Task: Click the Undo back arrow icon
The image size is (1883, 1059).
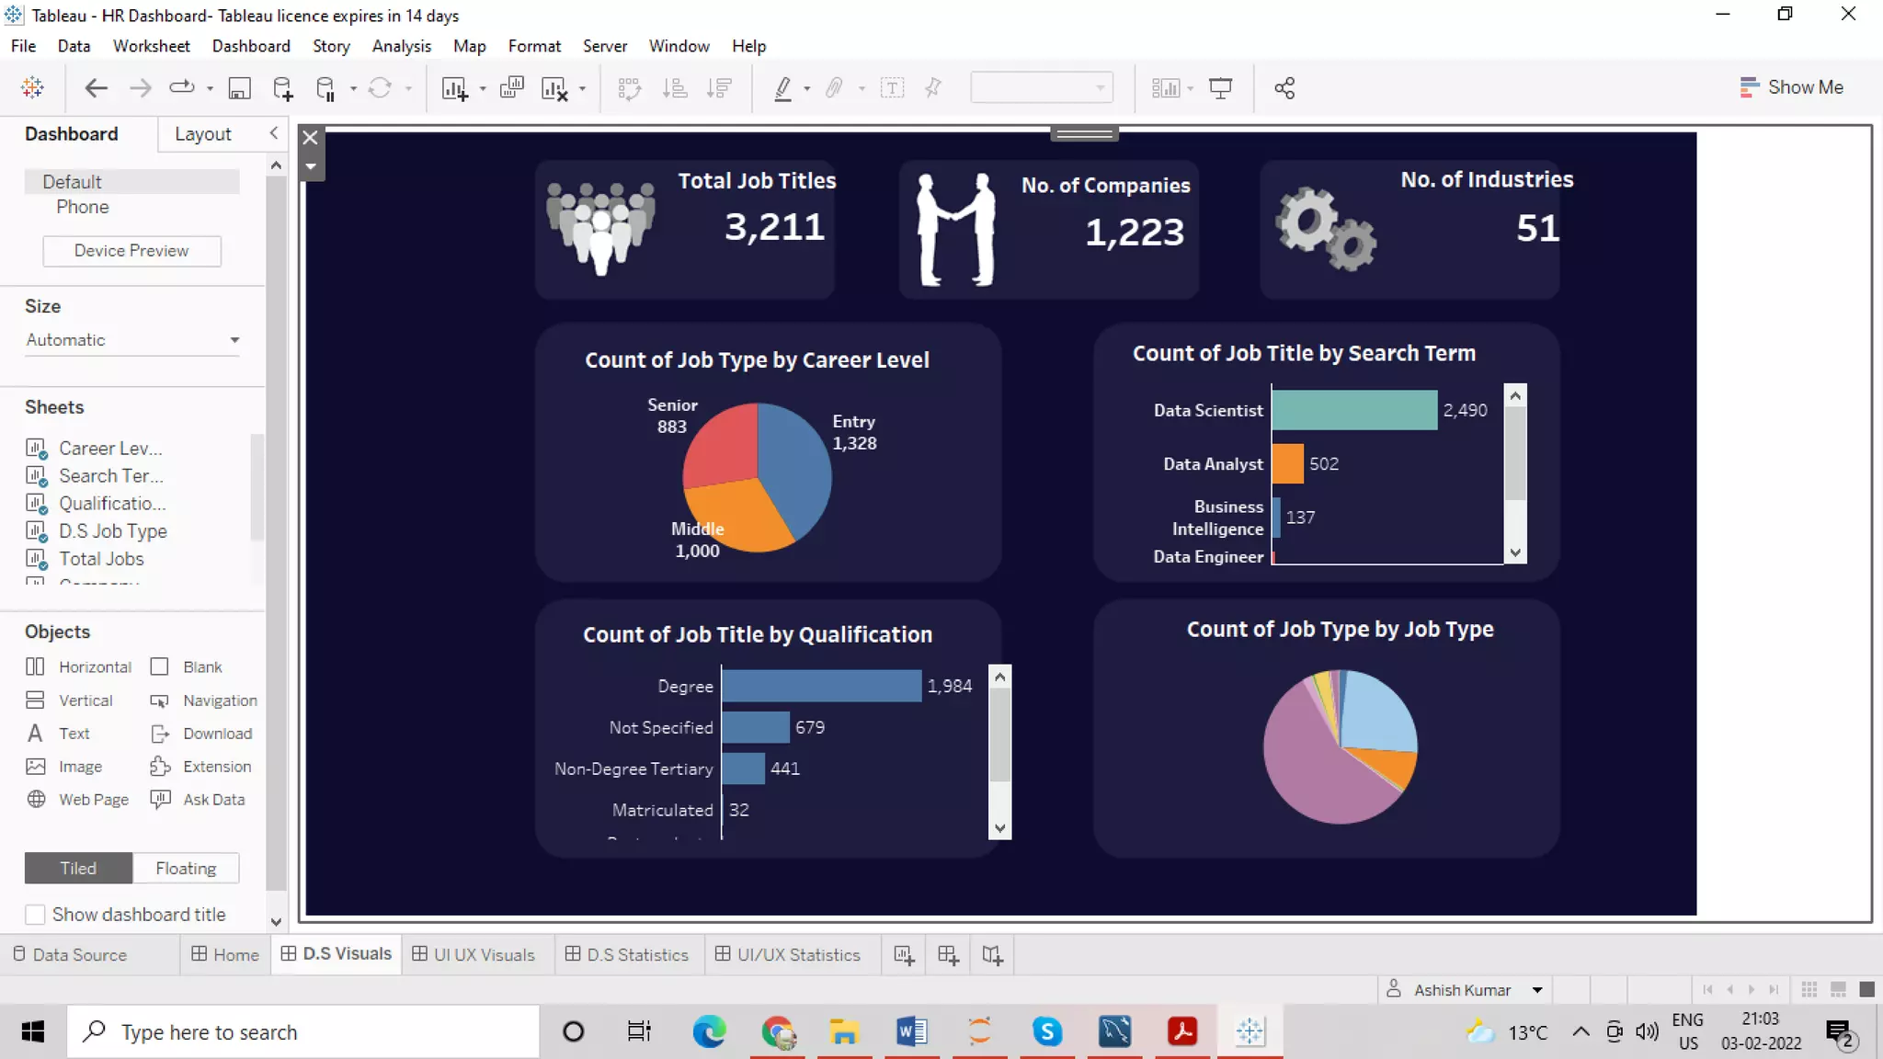Action: (96, 88)
